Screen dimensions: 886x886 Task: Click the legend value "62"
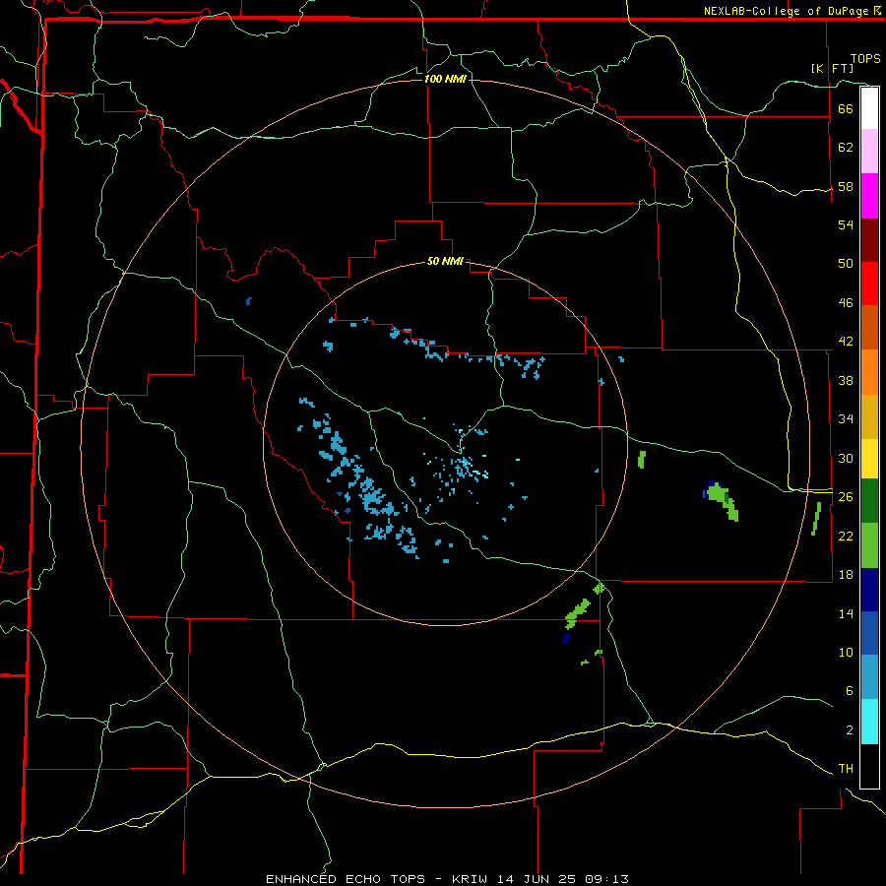846,148
